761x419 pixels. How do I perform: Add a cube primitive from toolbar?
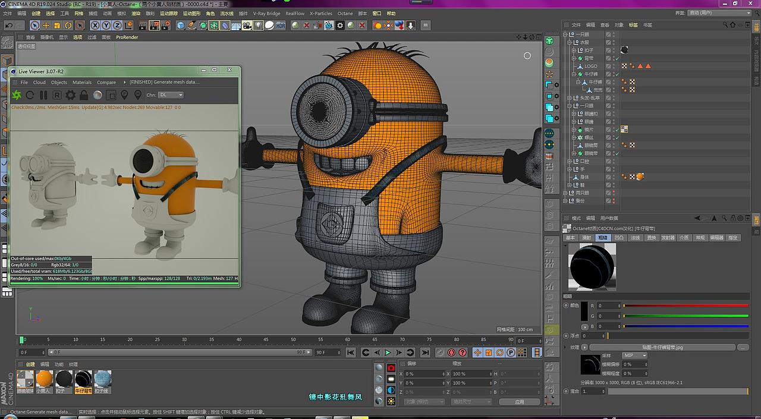pyautogui.click(x=181, y=26)
